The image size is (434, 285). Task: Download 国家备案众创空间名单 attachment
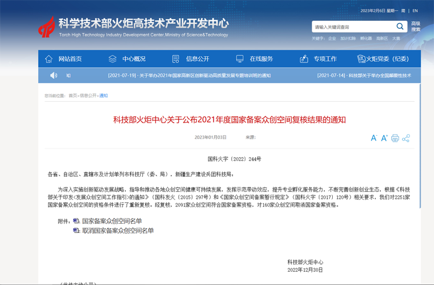click(112, 221)
